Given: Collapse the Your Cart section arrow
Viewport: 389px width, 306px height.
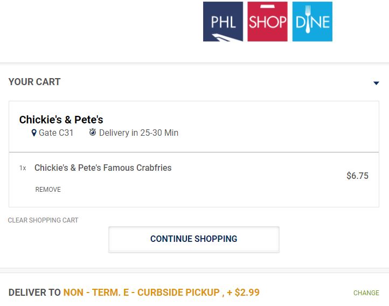Looking at the screenshot, I should (x=376, y=83).
